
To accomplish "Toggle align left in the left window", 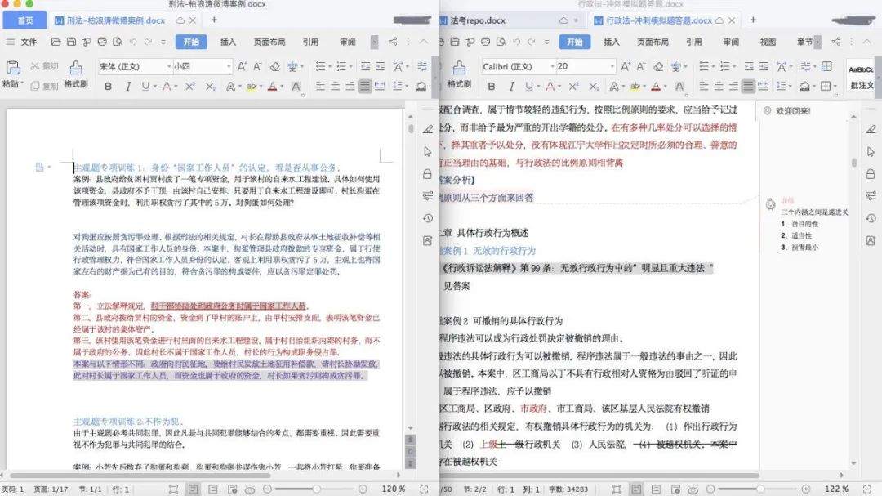I will coord(320,86).
